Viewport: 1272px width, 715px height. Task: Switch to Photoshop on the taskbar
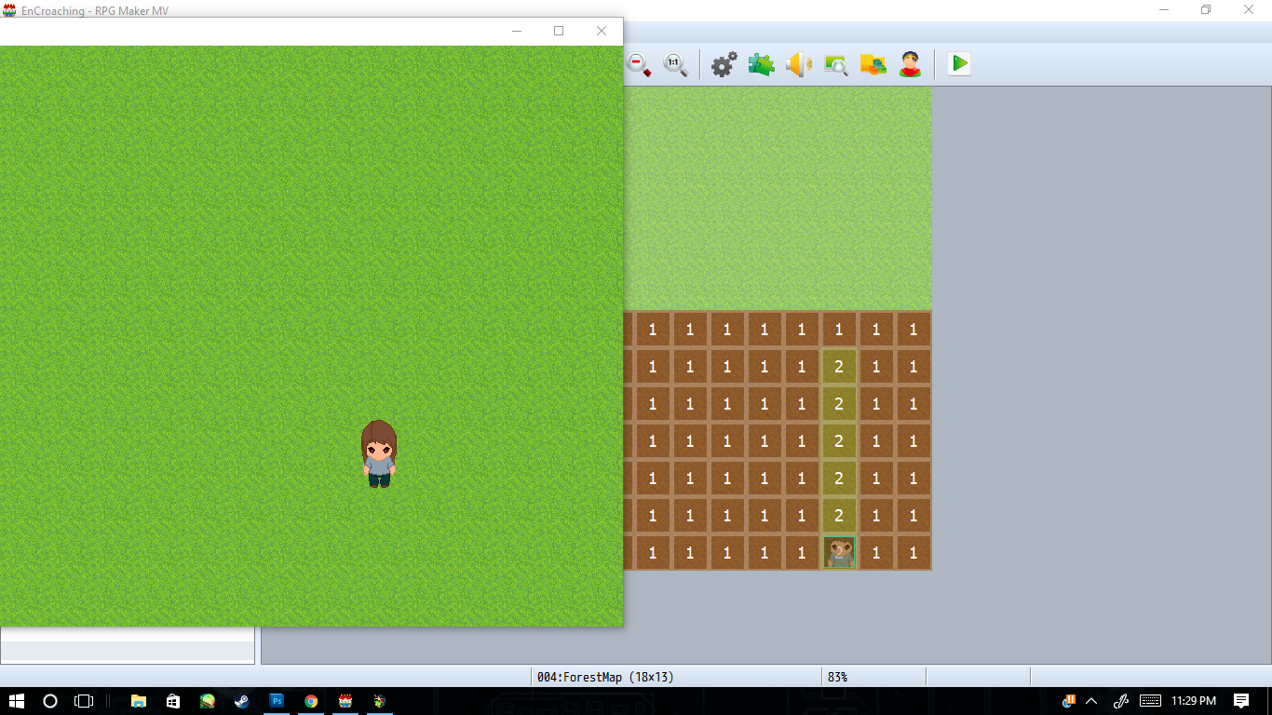tap(277, 701)
